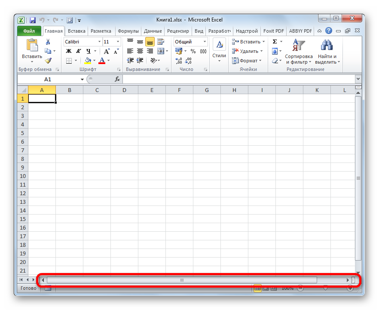The height and width of the screenshot is (310, 379).
Task: Click the horizontal scrollbar right arrow
Action: [x=348, y=280]
